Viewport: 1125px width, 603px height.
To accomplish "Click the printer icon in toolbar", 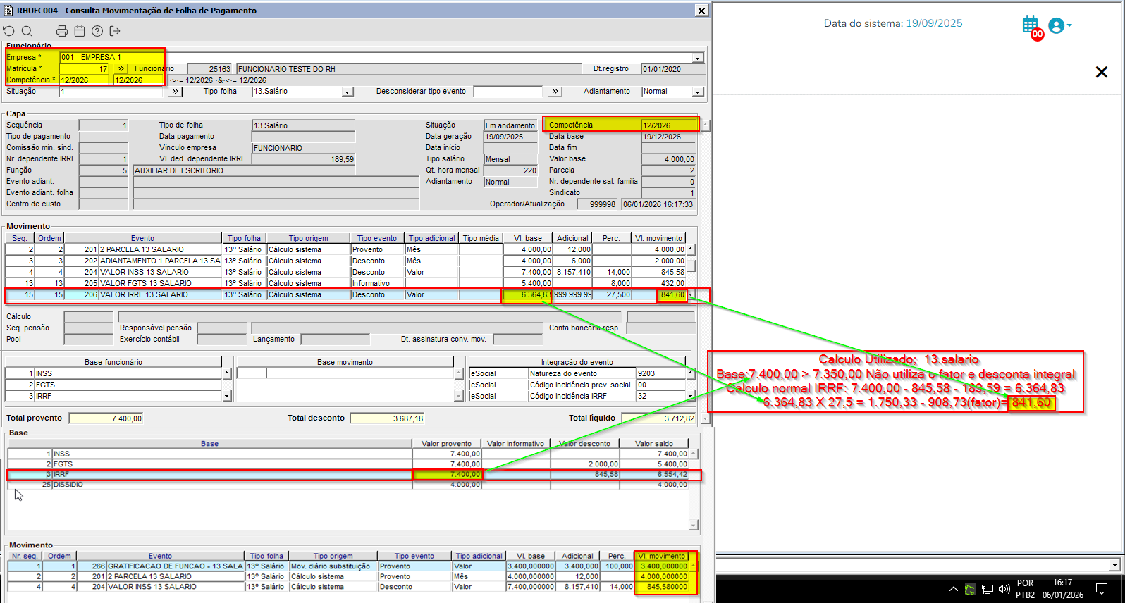I will [62, 31].
